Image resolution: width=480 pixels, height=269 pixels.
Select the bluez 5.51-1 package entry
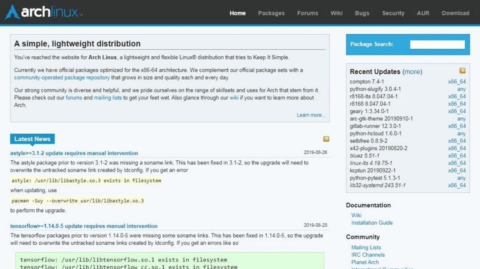pos(364,156)
